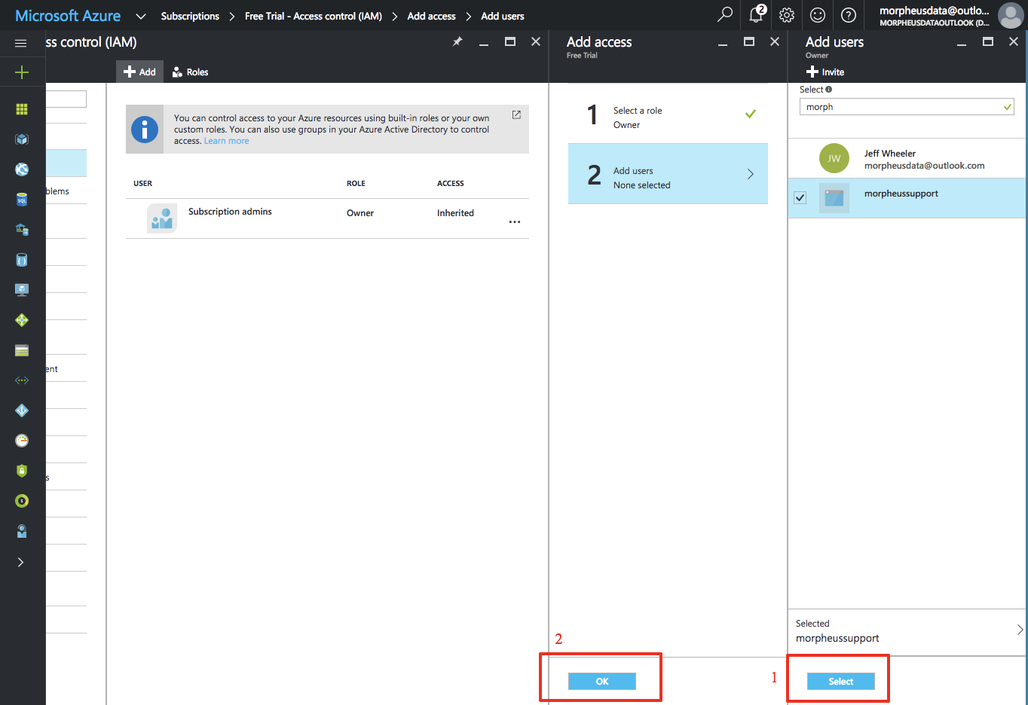Image resolution: width=1028 pixels, height=705 pixels.
Task: Expand the Microsoft Azure dropdown chevron
Action: [141, 16]
